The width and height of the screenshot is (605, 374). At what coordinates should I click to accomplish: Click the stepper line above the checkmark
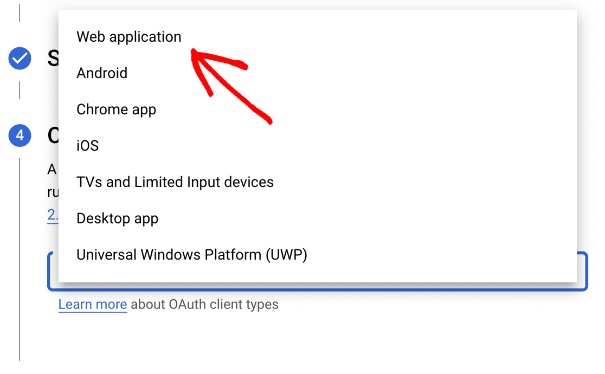tap(20, 13)
